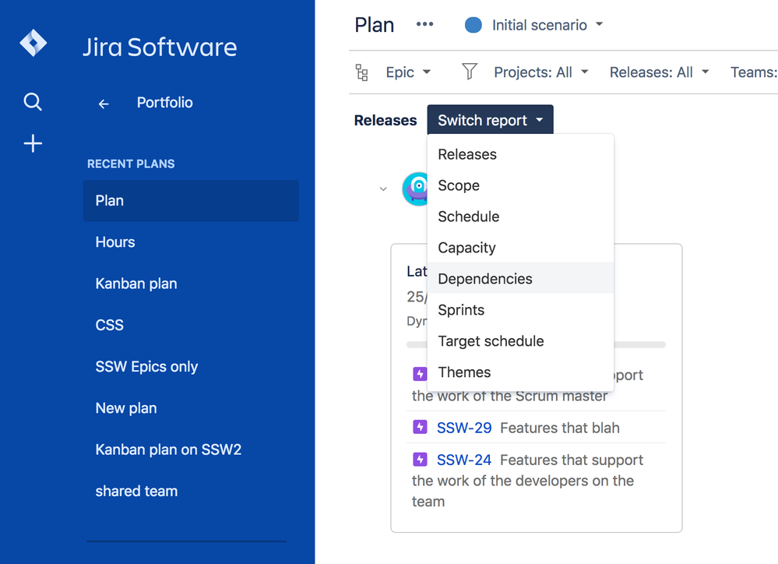Screen dimensions: 778x564
Task: Select Dependencies in the report menu
Action: 520,279
